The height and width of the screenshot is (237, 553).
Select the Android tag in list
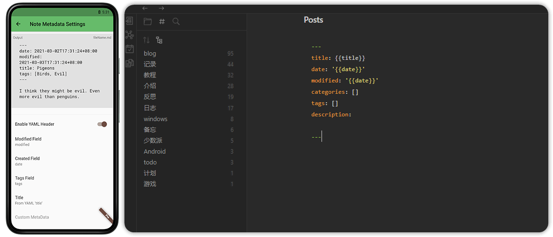(x=155, y=152)
